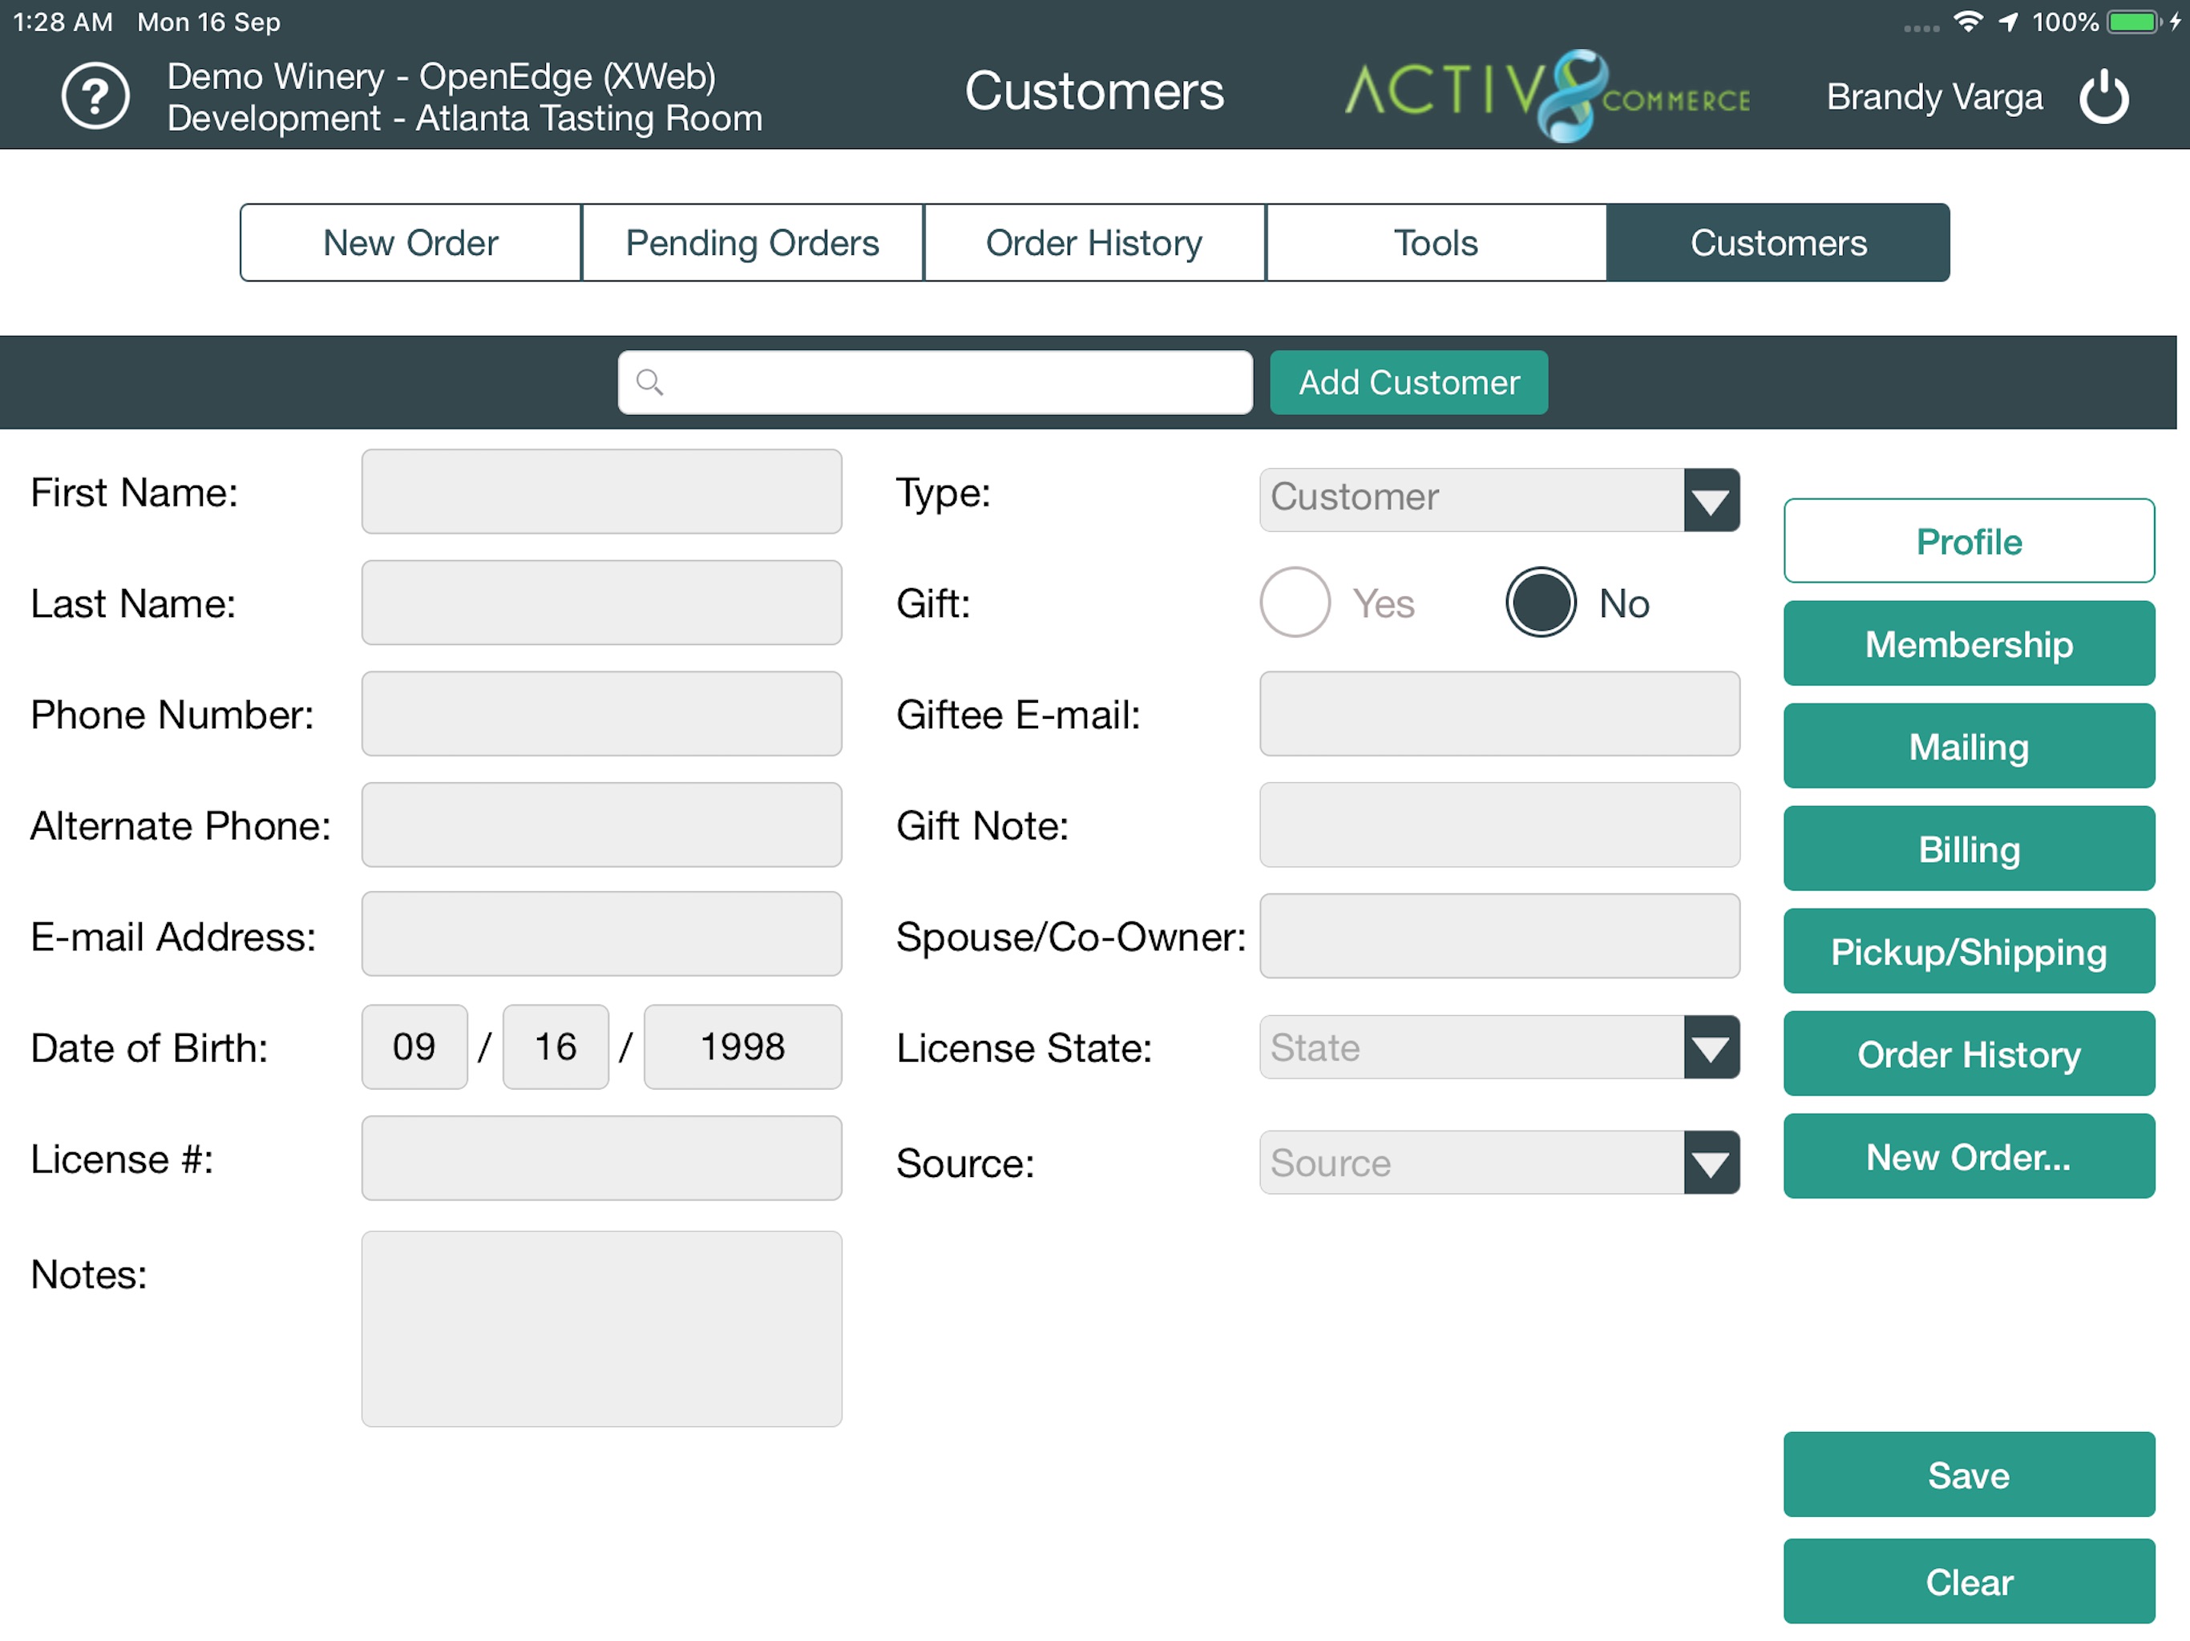Tap the battery indicator icon
Screen dimensions: 2190x1641
coord(2132,21)
